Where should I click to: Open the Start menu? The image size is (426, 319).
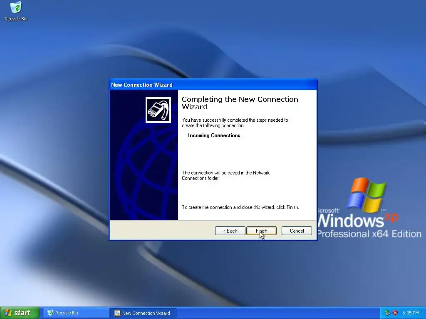coord(20,313)
